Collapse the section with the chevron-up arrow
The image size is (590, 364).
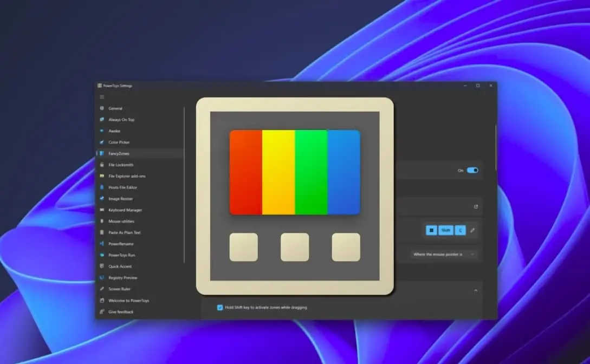(476, 291)
